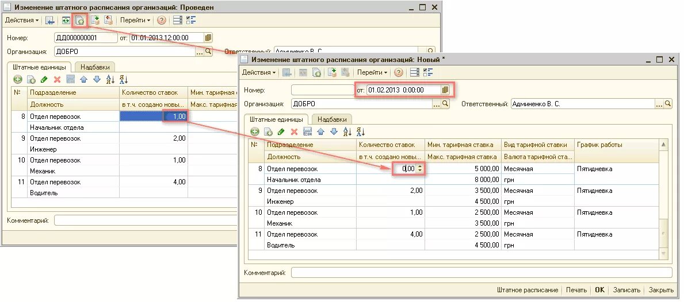Click the ellipsis select button for Организация in the Проведен window
Image resolution: width=684 pixels, height=302 pixels.
[200, 51]
